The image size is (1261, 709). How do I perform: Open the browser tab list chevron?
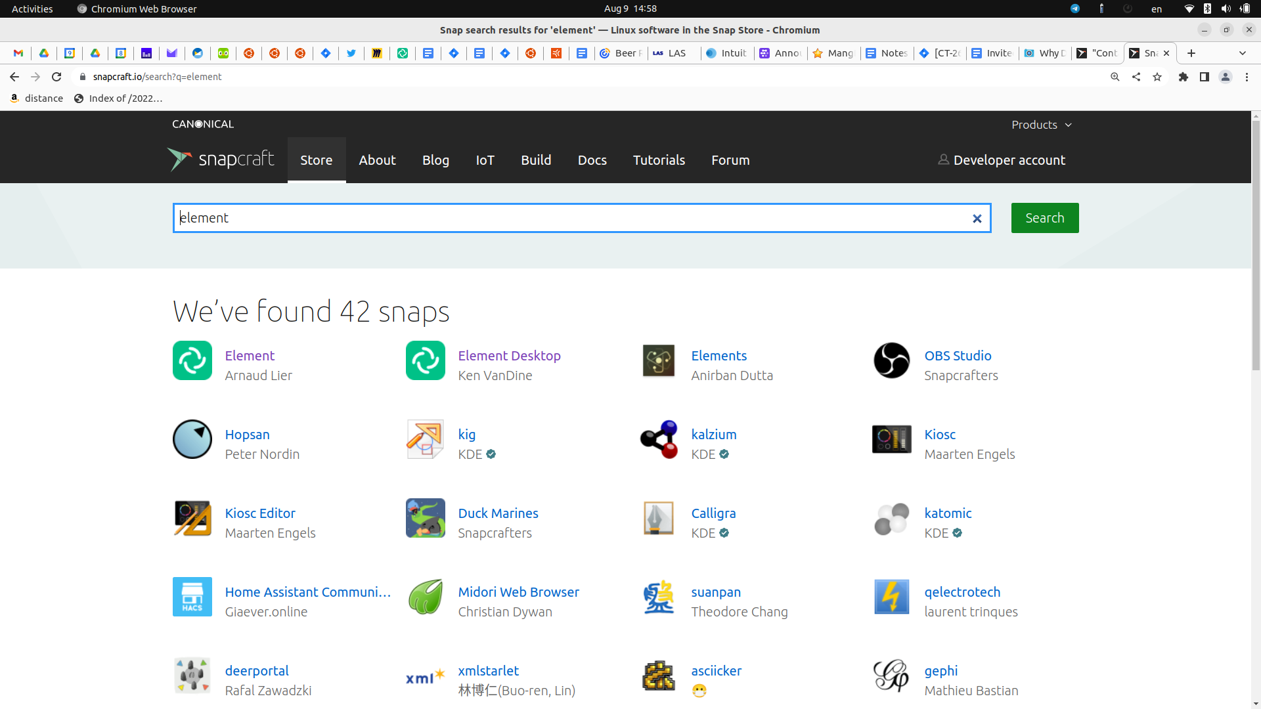[x=1243, y=53]
